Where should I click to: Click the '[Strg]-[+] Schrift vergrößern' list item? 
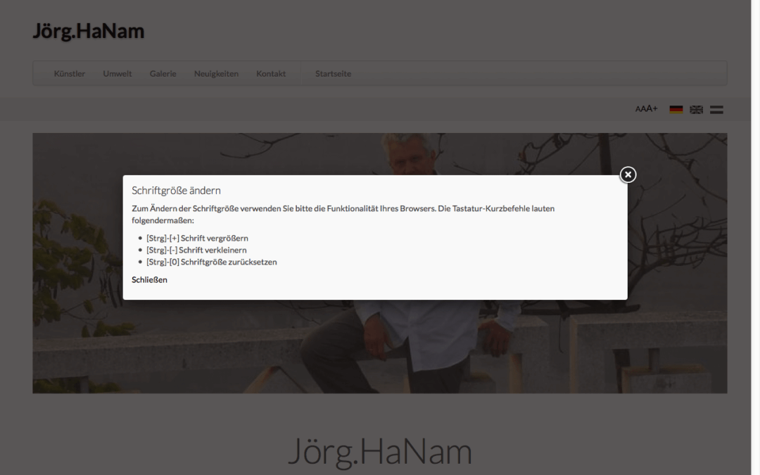197,238
